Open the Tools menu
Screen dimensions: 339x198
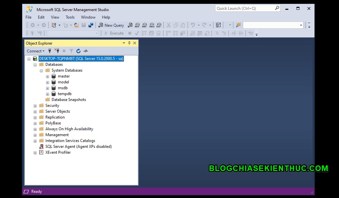point(70,17)
